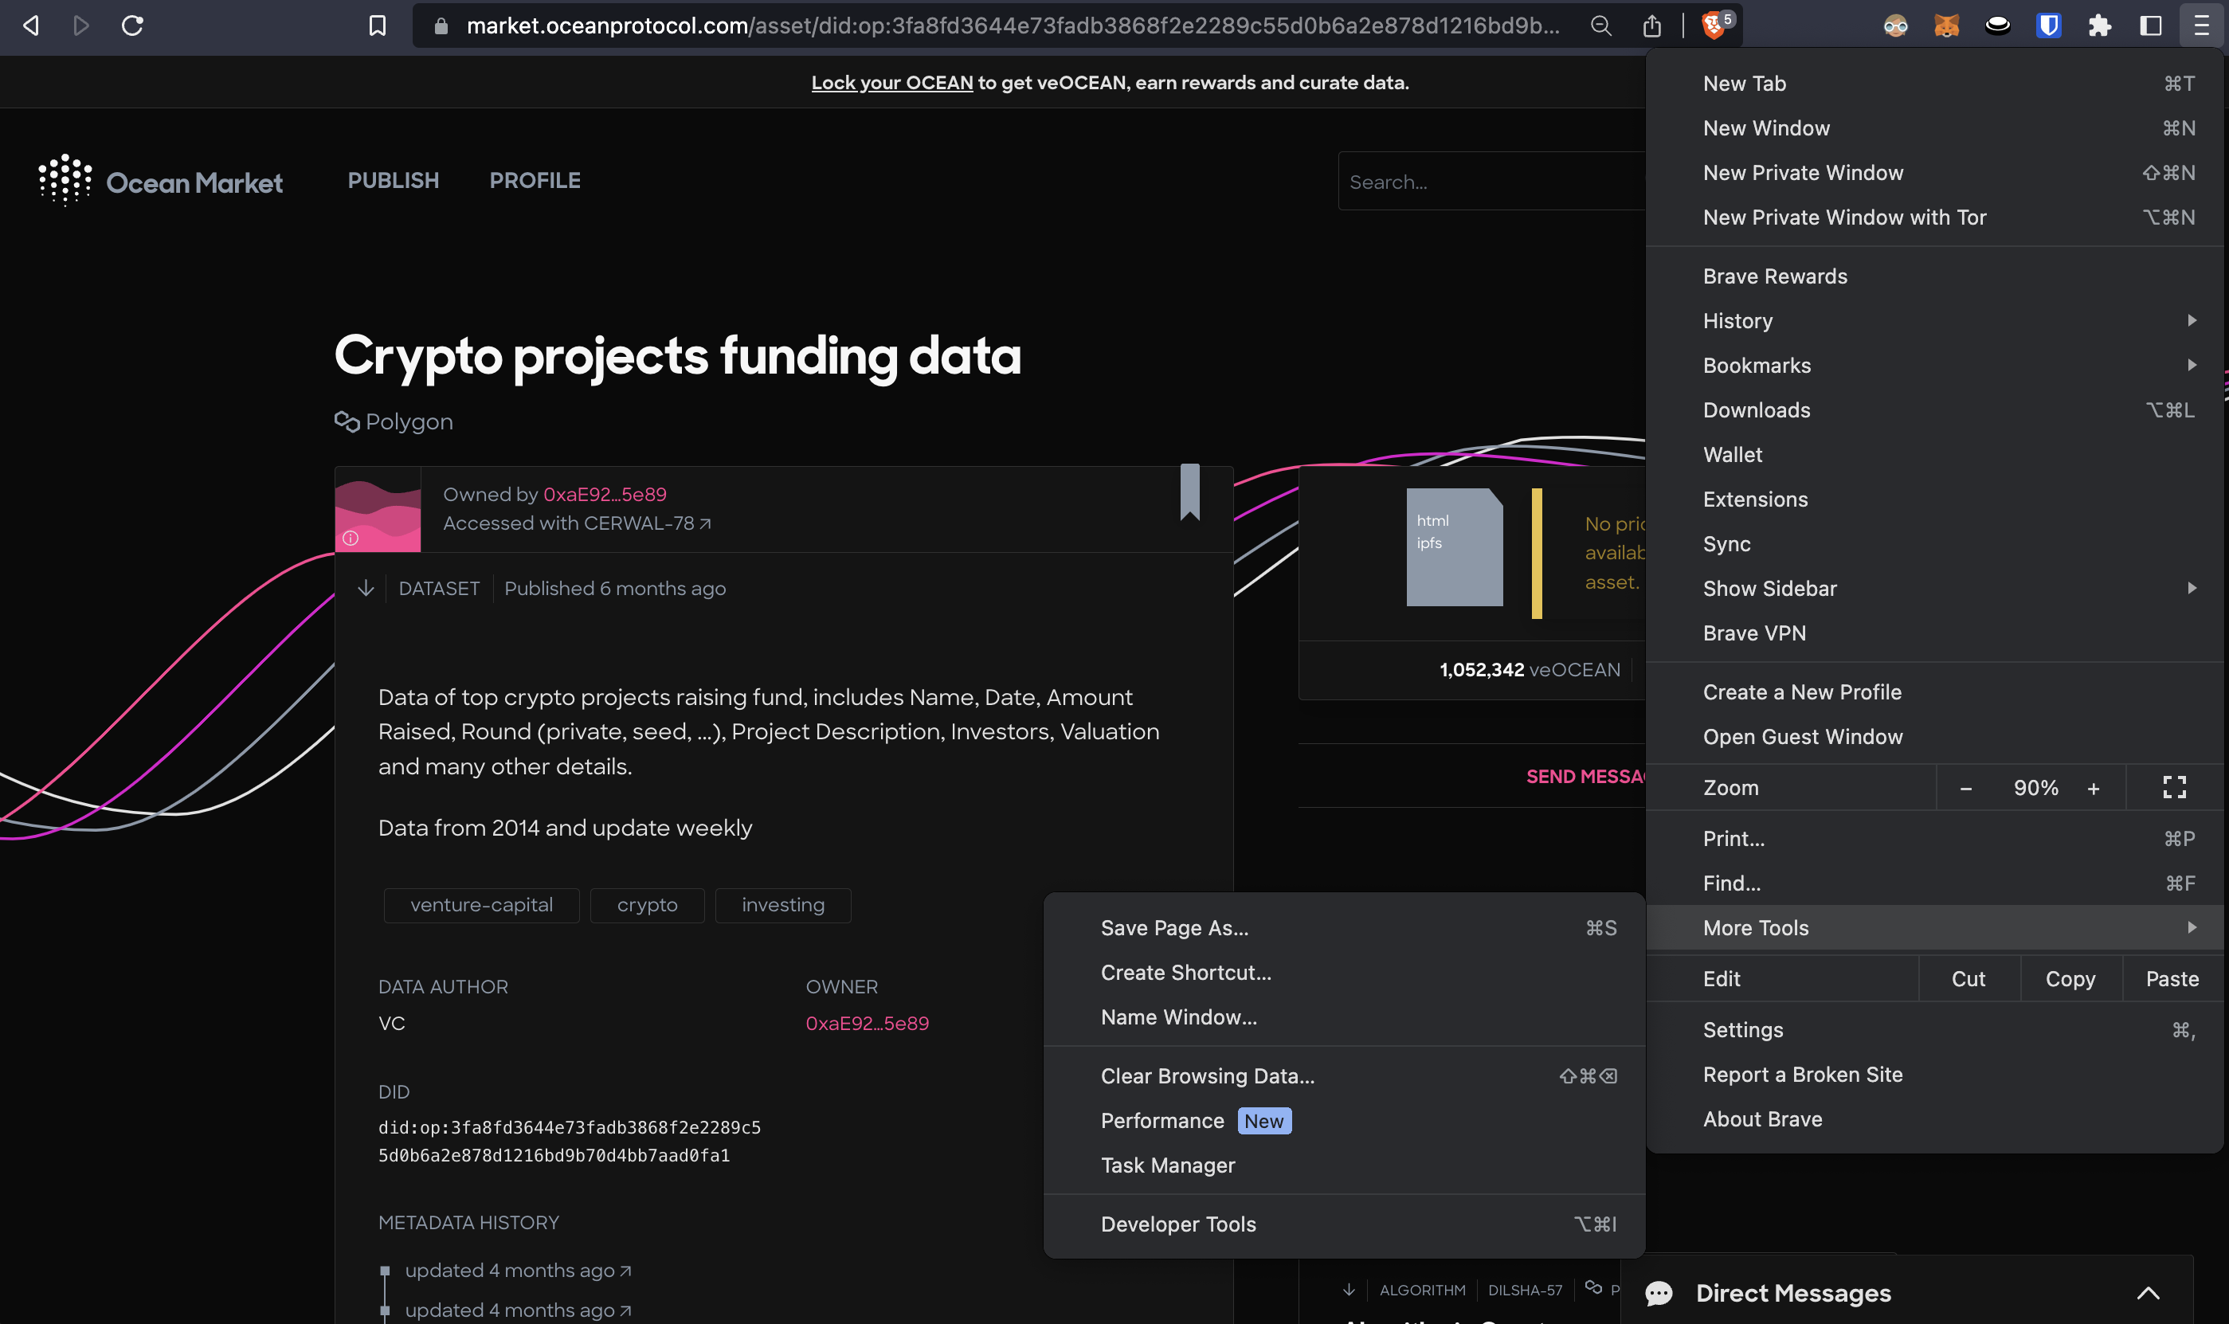Expand the Direct Messages panel chevron
This screenshot has width=2229, height=1324.
coord(2149,1293)
